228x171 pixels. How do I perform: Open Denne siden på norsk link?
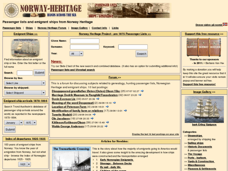pyautogui.click(x=209, y=25)
